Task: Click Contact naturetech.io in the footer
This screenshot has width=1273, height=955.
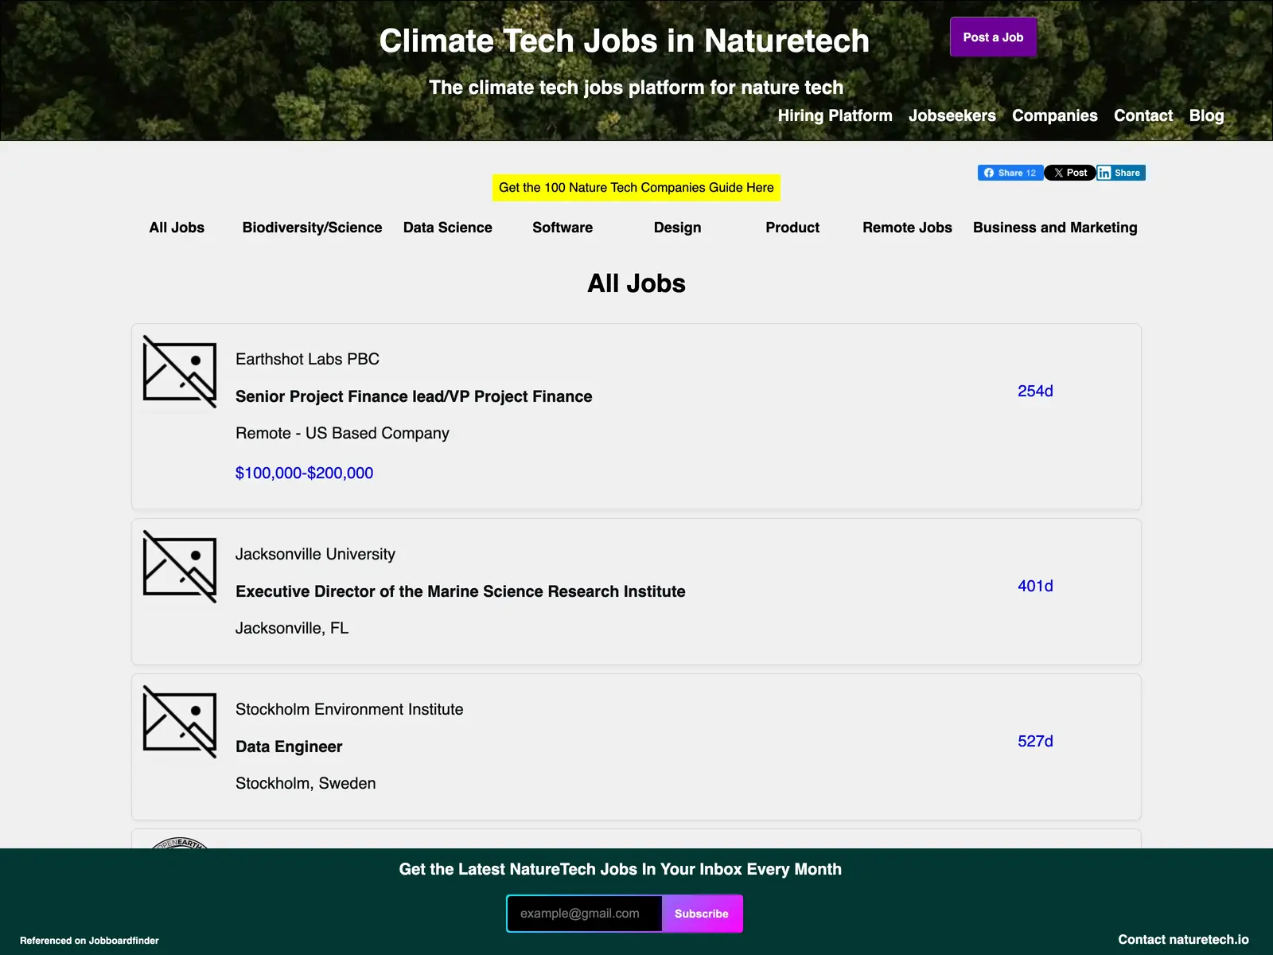Action: (1183, 940)
